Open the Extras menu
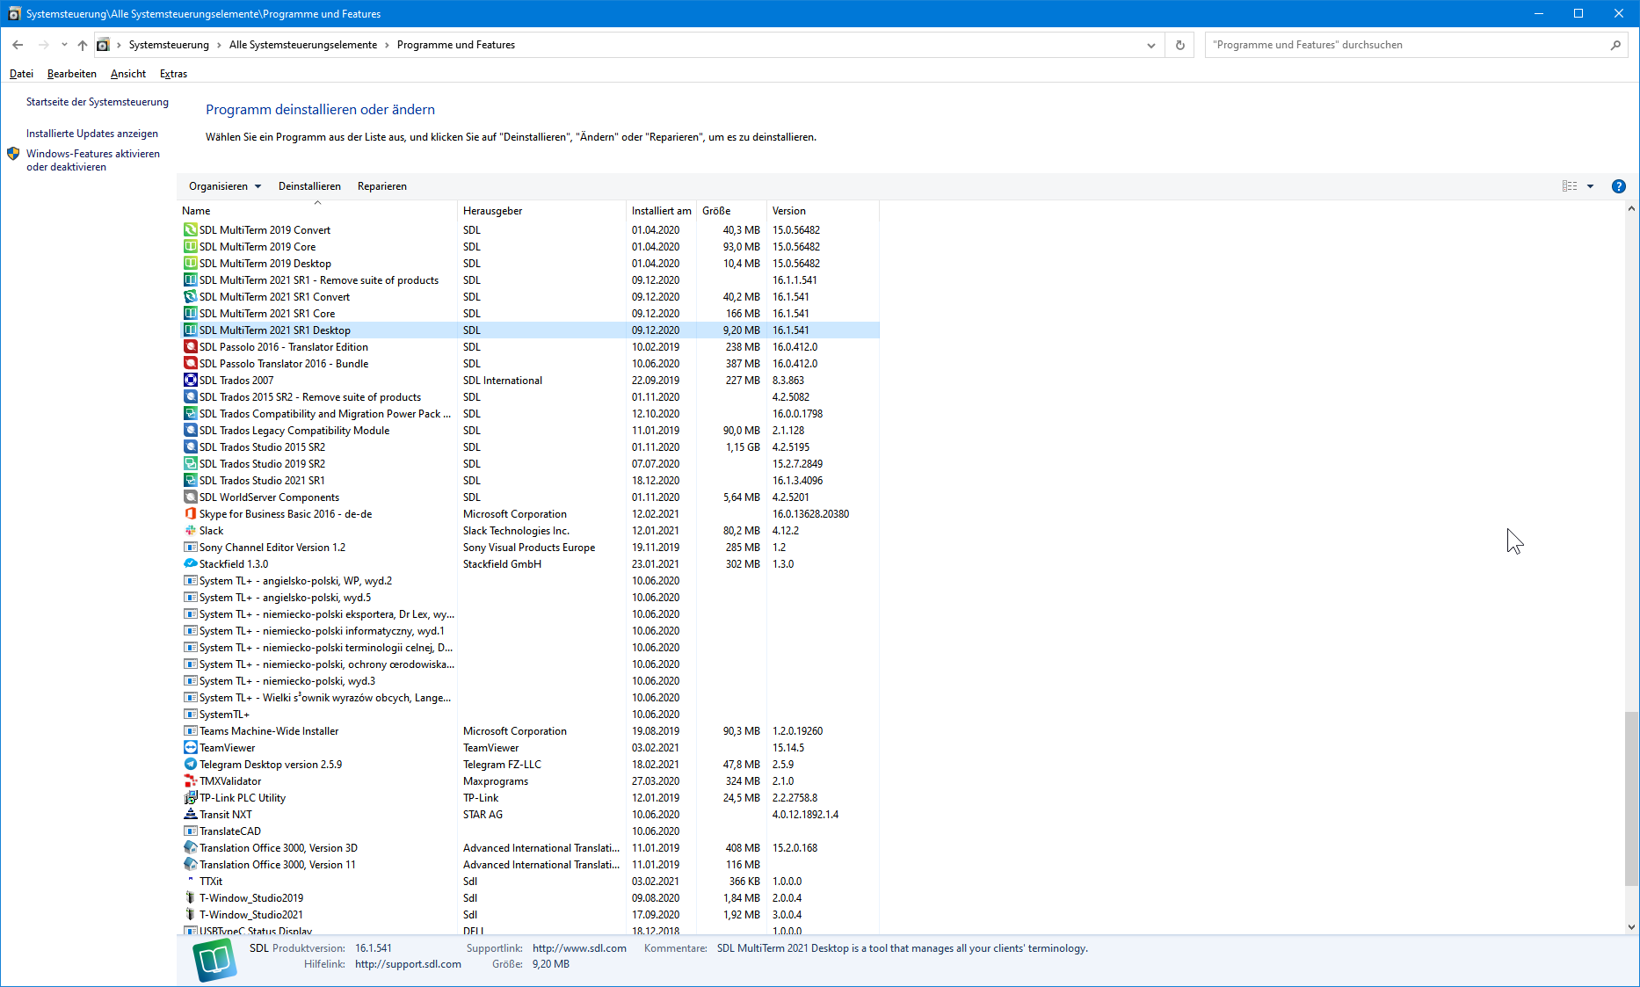The height and width of the screenshot is (987, 1640). click(x=173, y=74)
